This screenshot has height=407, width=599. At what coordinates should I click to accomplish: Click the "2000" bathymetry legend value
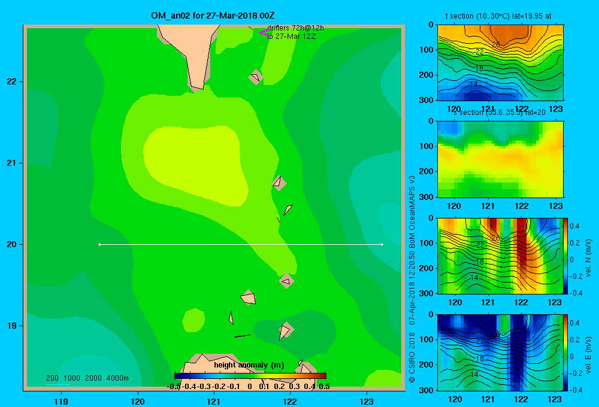pos(93,378)
